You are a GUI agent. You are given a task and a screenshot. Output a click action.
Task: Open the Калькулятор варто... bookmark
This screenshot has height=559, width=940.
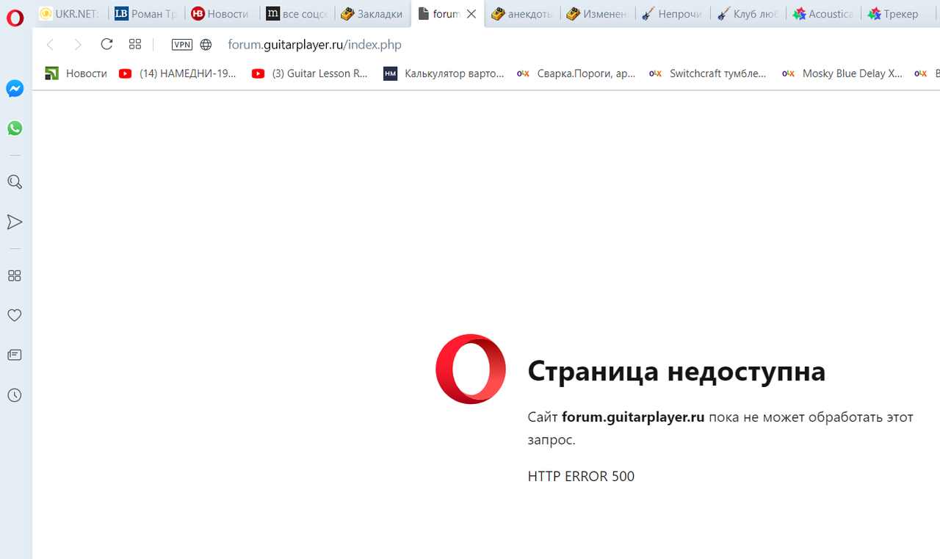(x=444, y=73)
